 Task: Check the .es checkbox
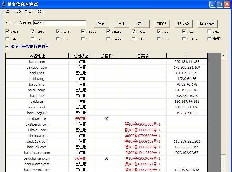coord(33,39)
